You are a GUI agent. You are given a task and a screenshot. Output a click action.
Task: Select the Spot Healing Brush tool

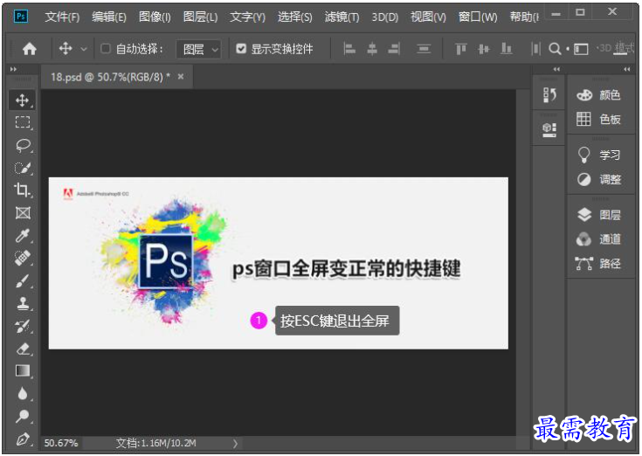click(23, 258)
